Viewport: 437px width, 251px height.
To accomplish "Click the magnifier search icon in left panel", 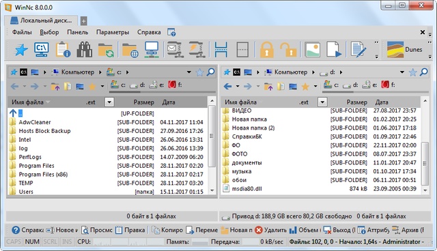I will [211, 72].
